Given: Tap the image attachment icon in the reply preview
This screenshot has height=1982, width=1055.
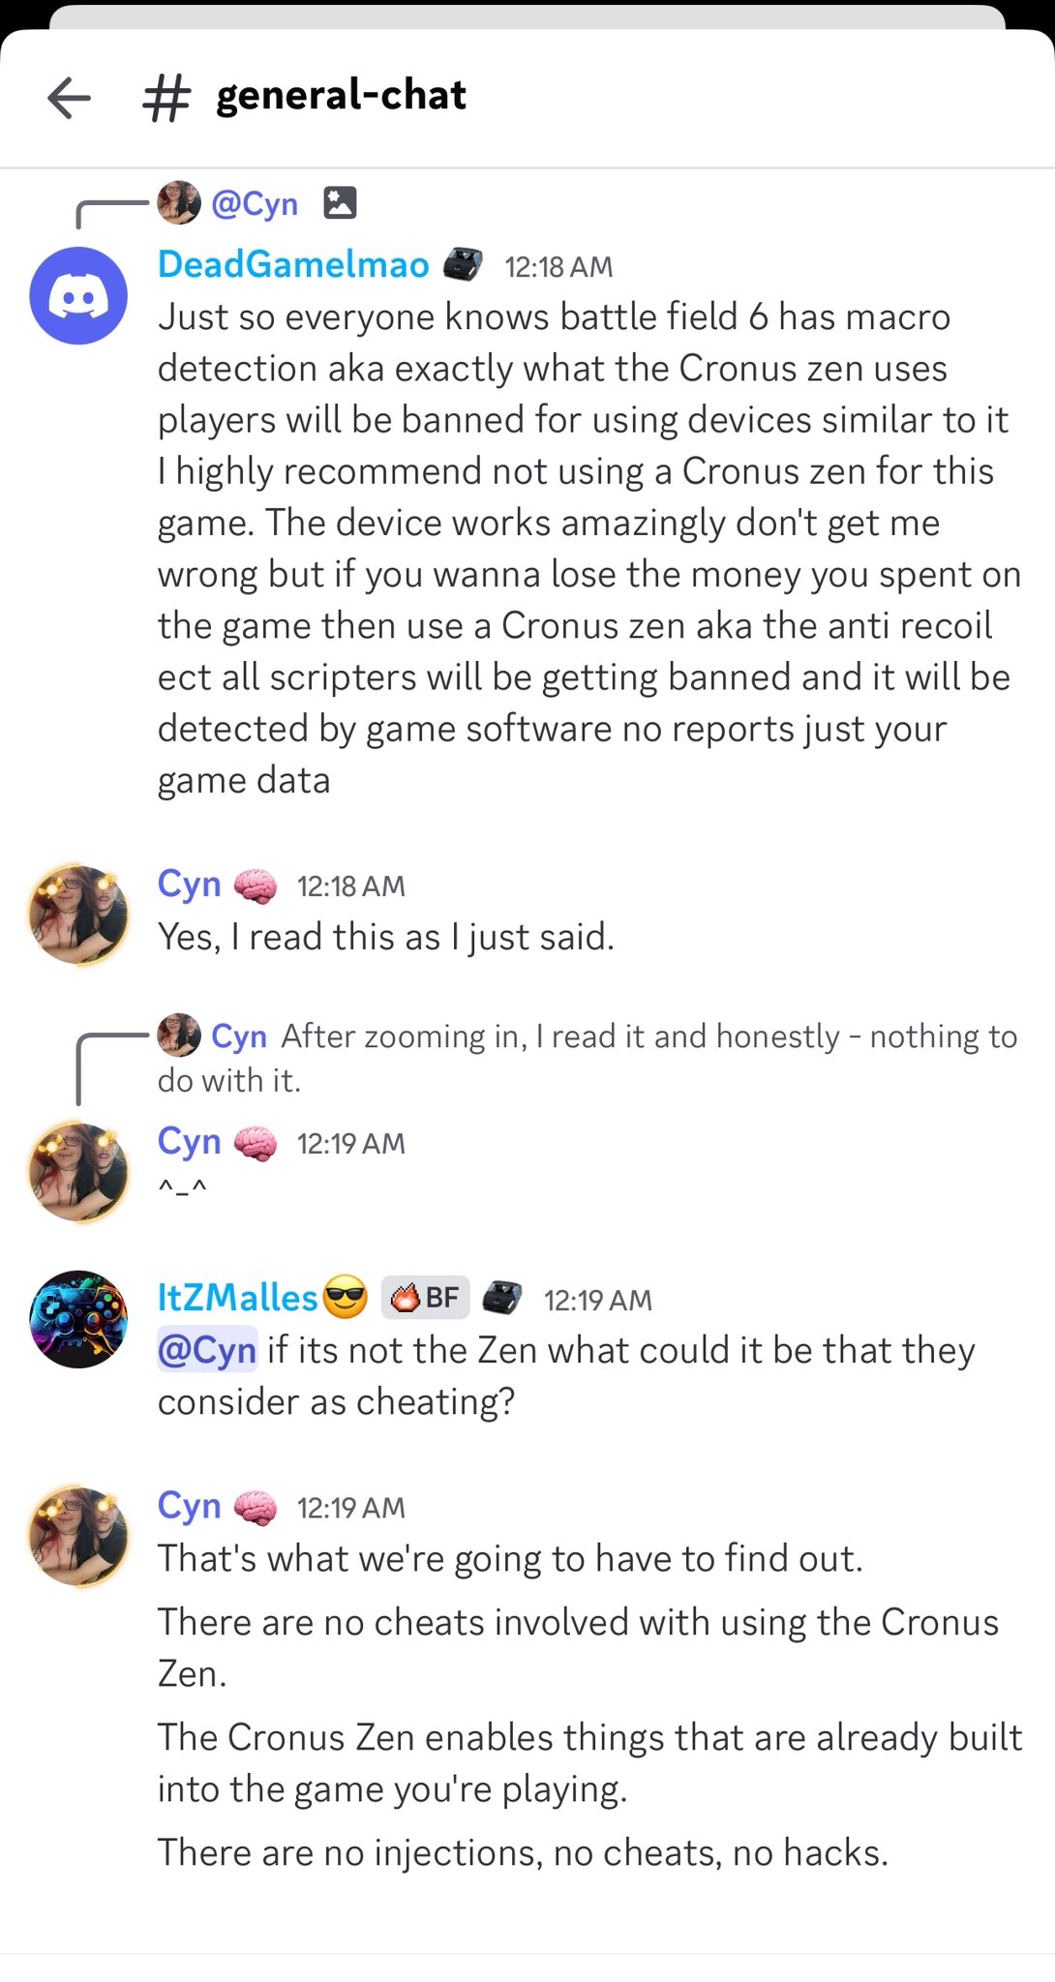Looking at the screenshot, I should [x=340, y=203].
